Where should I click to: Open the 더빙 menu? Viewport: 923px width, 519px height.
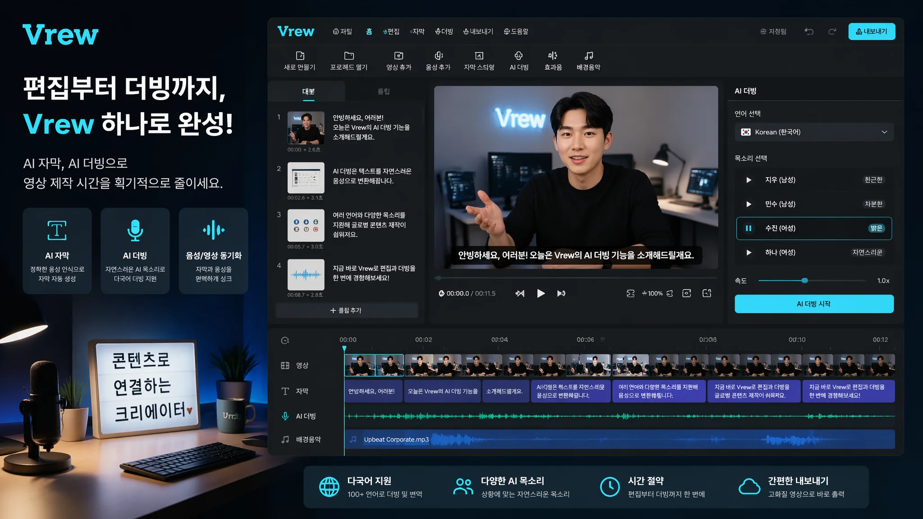point(444,32)
